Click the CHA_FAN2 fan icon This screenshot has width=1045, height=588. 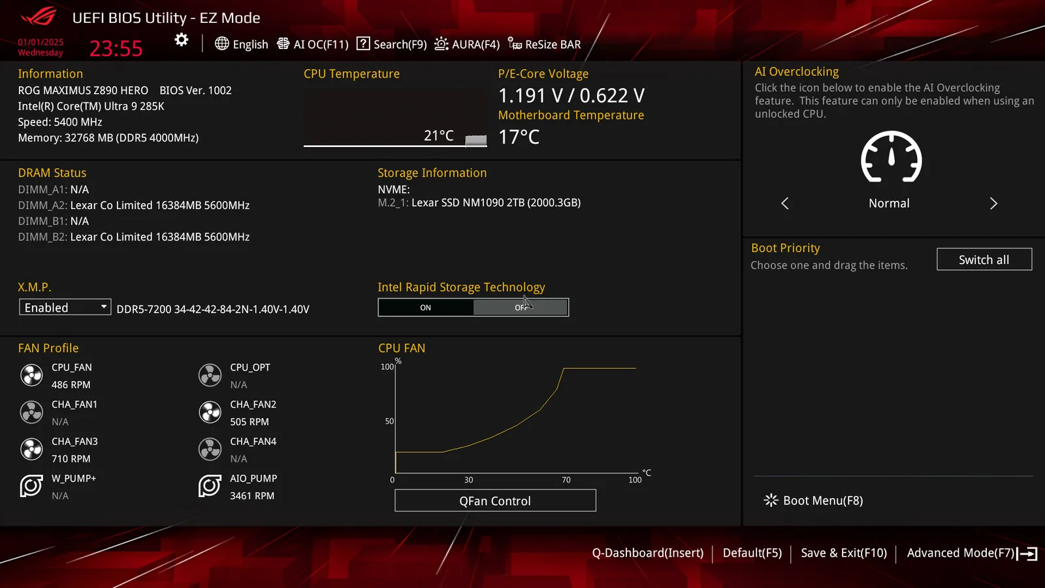click(210, 412)
